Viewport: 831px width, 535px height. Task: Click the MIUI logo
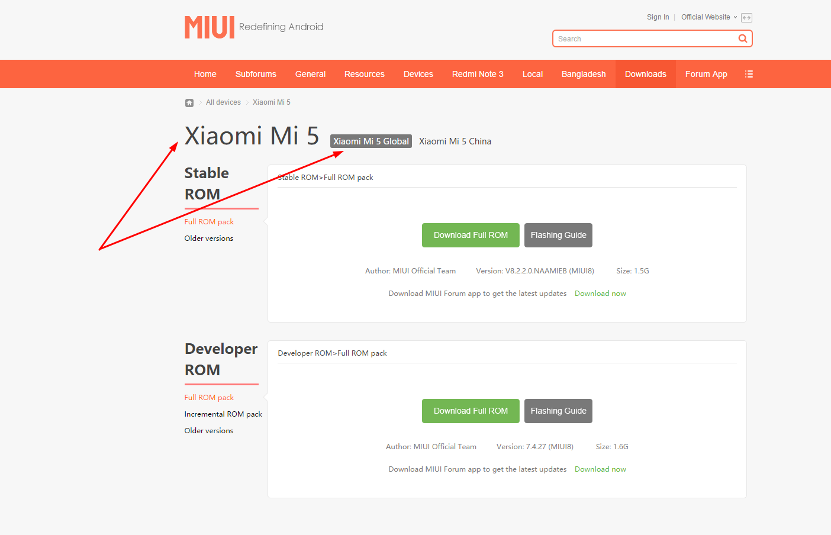point(210,27)
